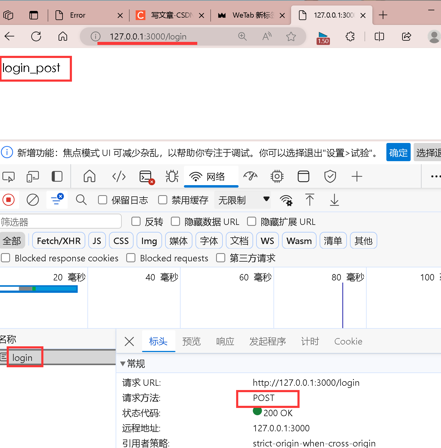Export HAR file with download arrow
Screen dimensions: 441x448
click(334, 200)
